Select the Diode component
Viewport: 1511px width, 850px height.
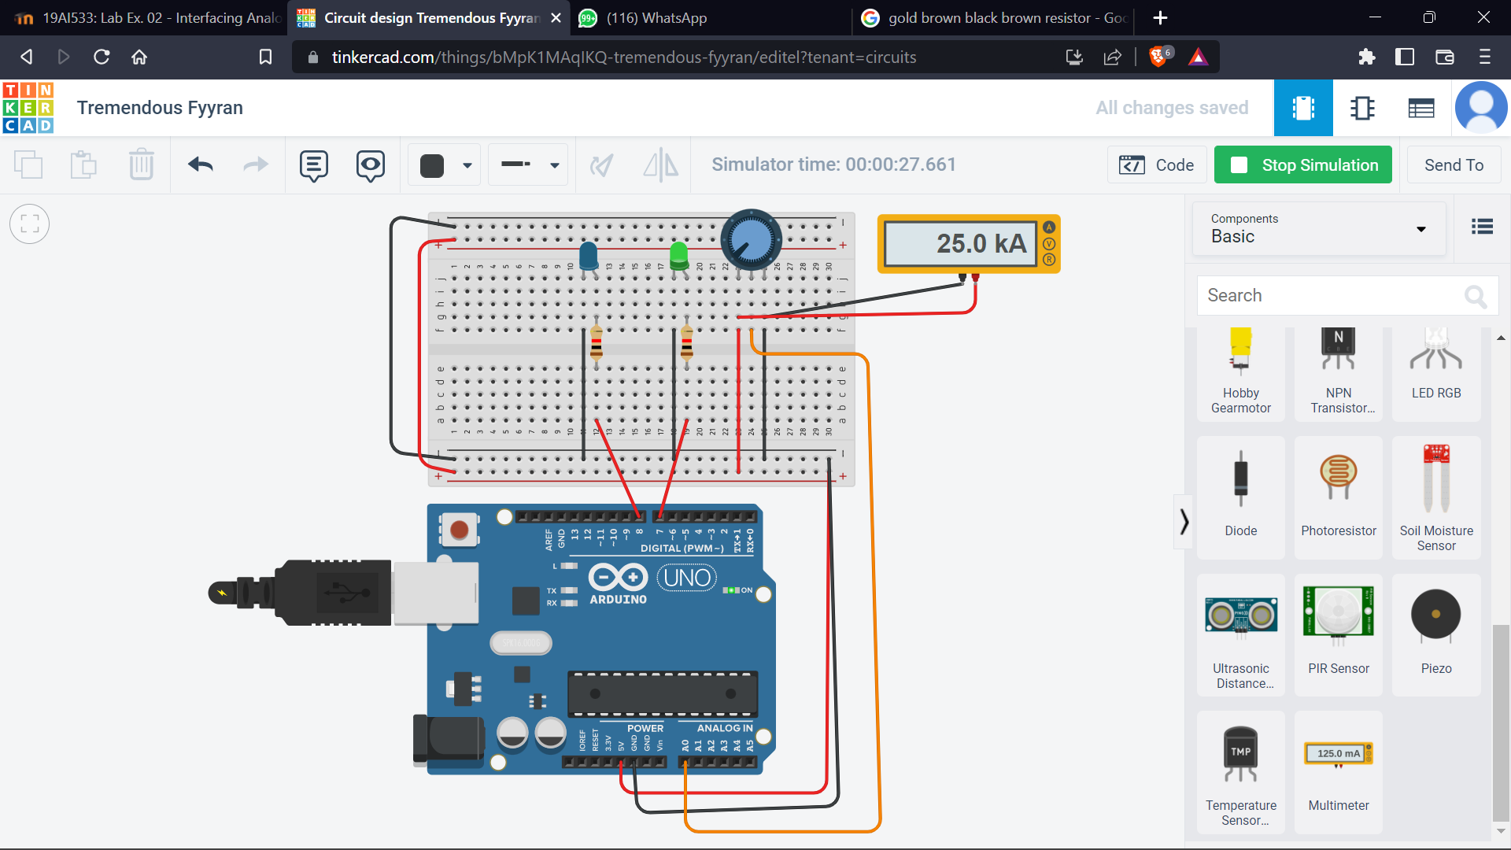click(x=1241, y=497)
